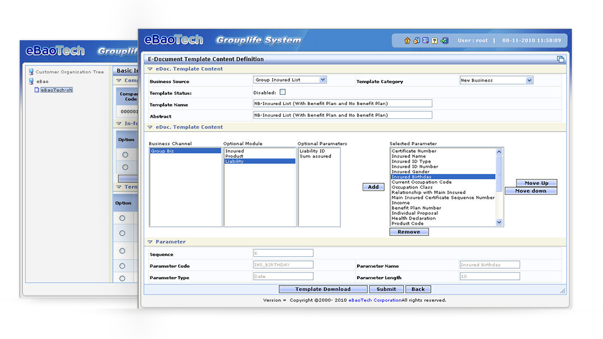The image size is (603, 339).
Task: Select fifth Term Option radio in back window
Action: (x=122, y=279)
